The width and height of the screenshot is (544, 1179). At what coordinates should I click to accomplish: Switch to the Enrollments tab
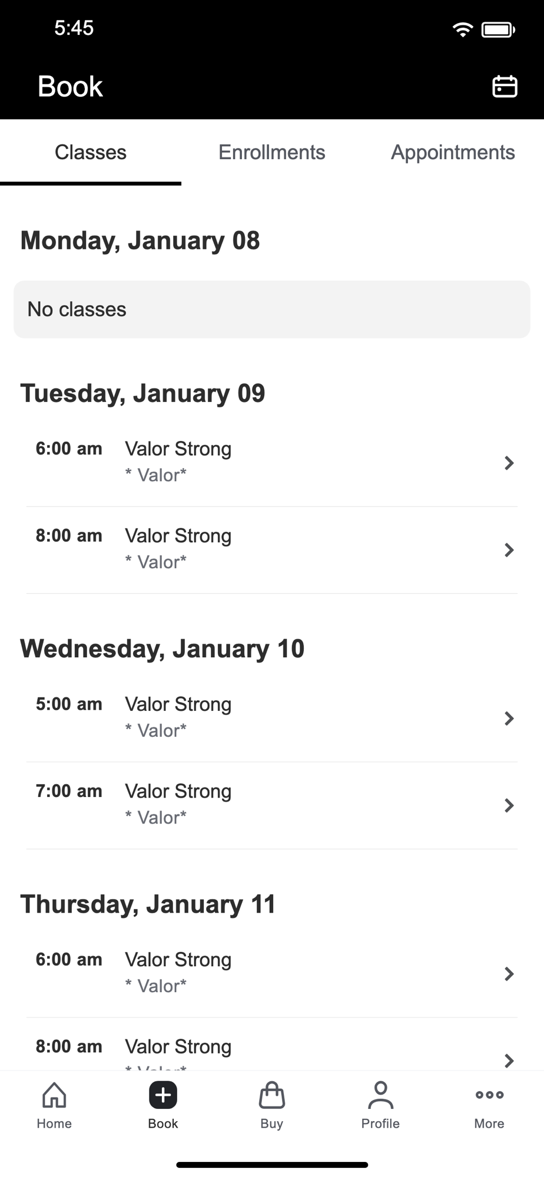pos(272,153)
